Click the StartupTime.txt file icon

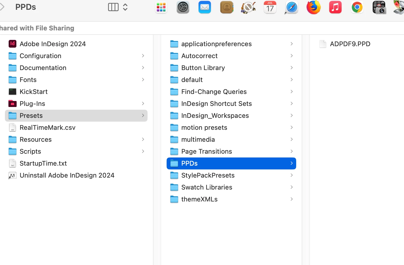point(13,163)
